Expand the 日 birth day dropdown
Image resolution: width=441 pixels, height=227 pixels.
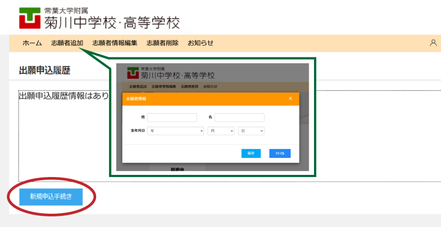[251, 130]
